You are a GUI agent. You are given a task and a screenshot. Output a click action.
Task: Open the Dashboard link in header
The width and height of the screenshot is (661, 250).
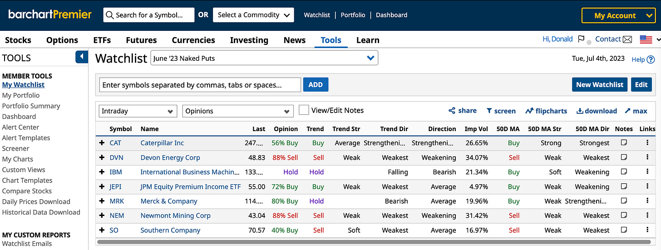[x=391, y=15]
